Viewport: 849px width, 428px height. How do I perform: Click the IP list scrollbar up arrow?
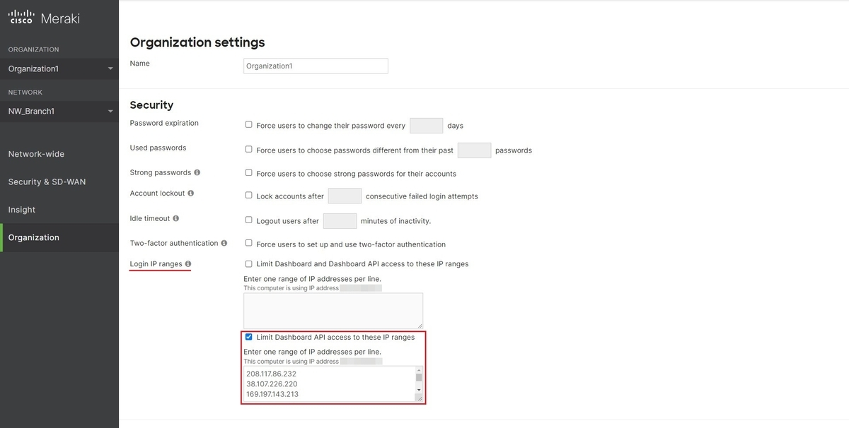coord(419,370)
